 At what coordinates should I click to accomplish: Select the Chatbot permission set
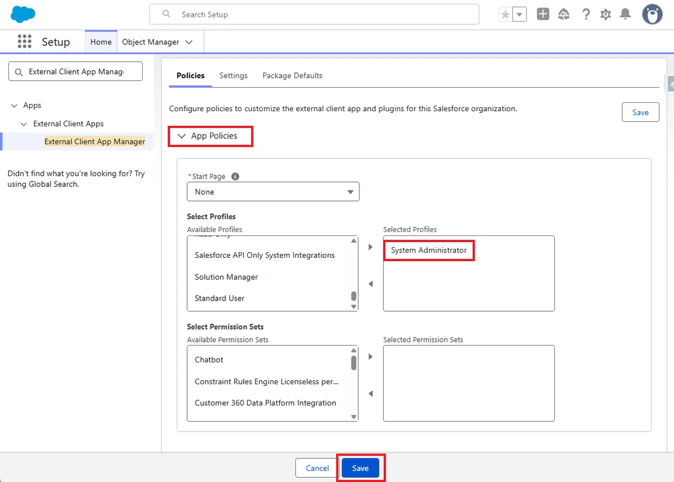pos(209,360)
